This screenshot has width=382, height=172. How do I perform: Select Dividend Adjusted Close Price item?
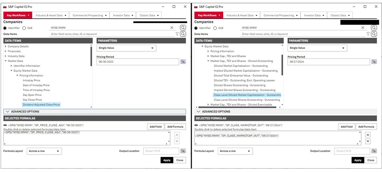(x=41, y=105)
